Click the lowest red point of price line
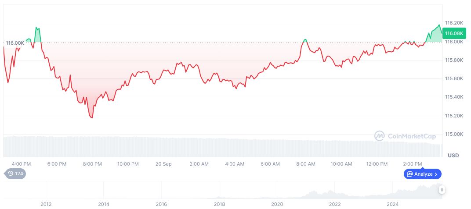Screen dimensions: 471x209 (92, 117)
